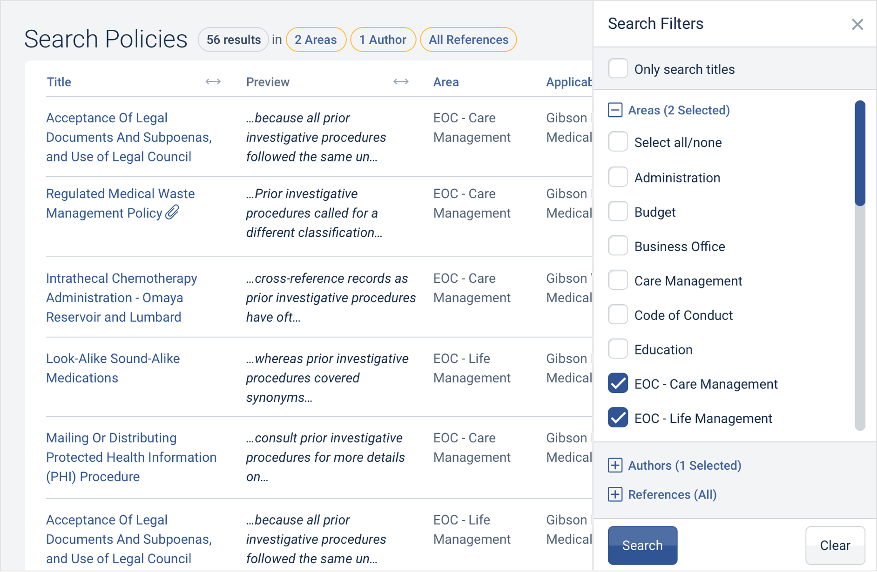The image size is (877, 572).
Task: Click the Search Filters panel title
Action: [655, 23]
